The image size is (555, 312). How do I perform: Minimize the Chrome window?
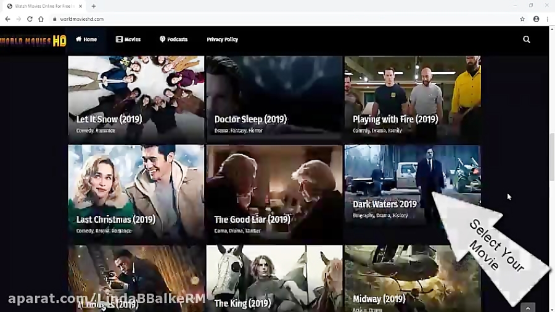pos(515,6)
